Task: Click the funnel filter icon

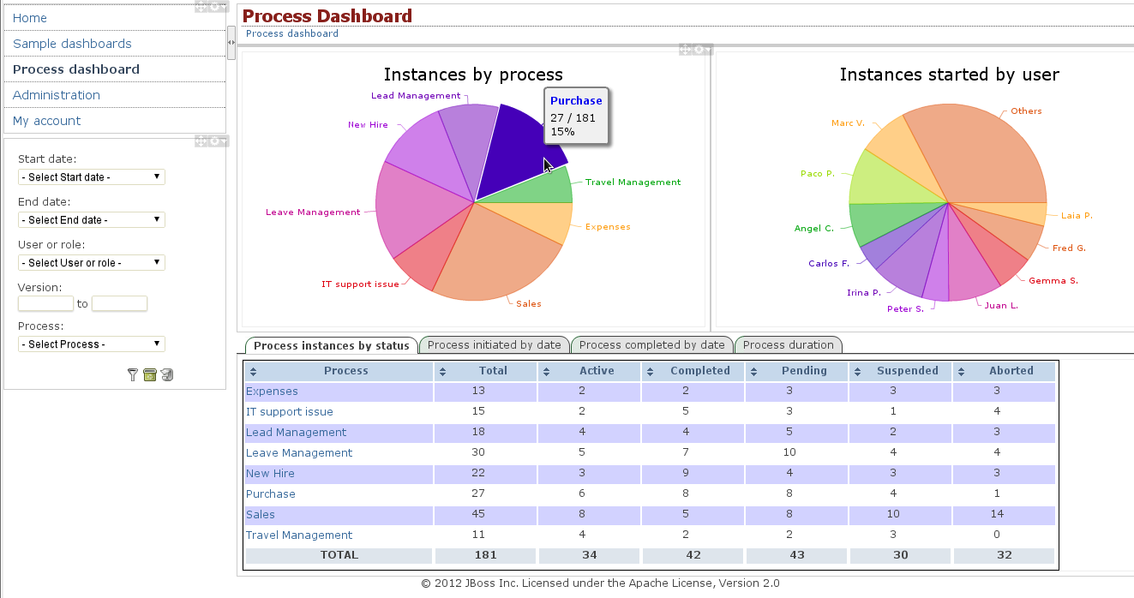Action: tap(132, 374)
